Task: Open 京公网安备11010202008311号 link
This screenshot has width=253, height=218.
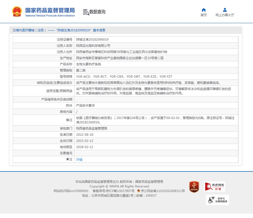Action: [163, 191]
